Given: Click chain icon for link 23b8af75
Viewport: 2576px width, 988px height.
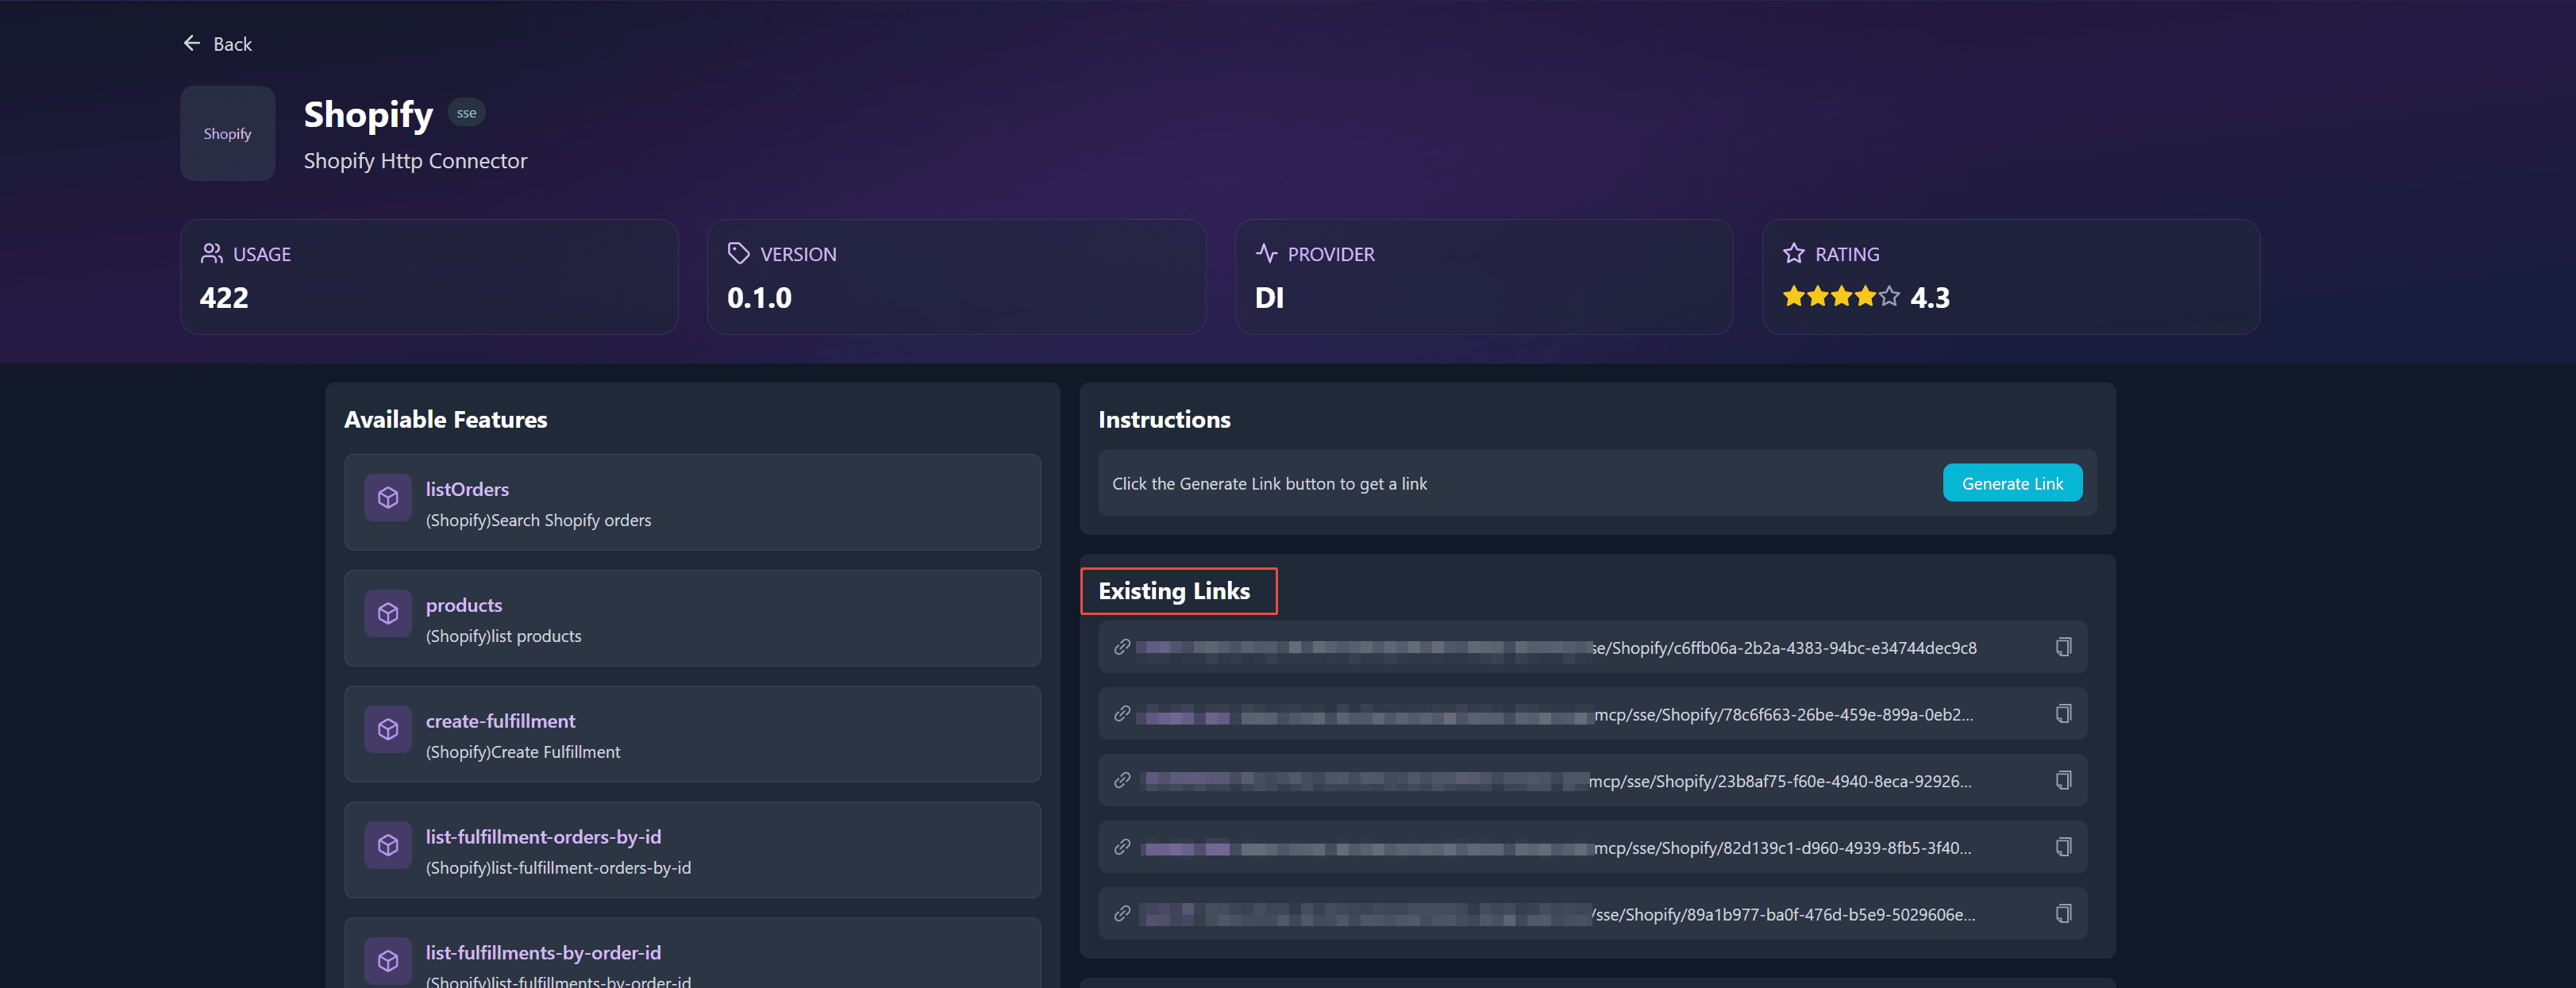Looking at the screenshot, I should 1122,781.
